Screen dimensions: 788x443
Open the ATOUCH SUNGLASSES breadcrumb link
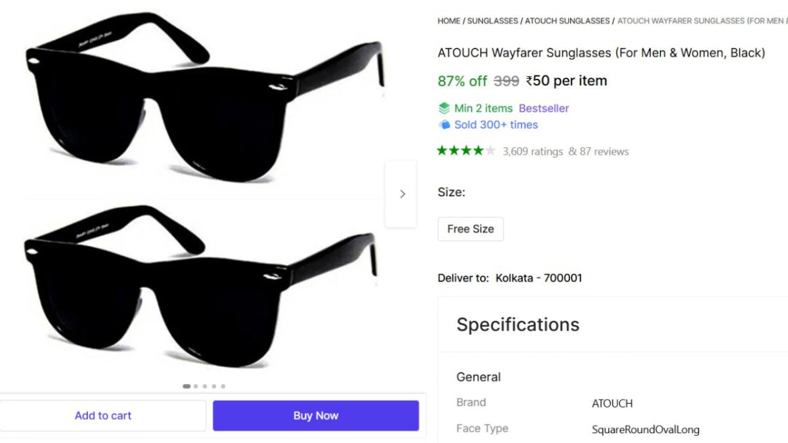click(567, 21)
